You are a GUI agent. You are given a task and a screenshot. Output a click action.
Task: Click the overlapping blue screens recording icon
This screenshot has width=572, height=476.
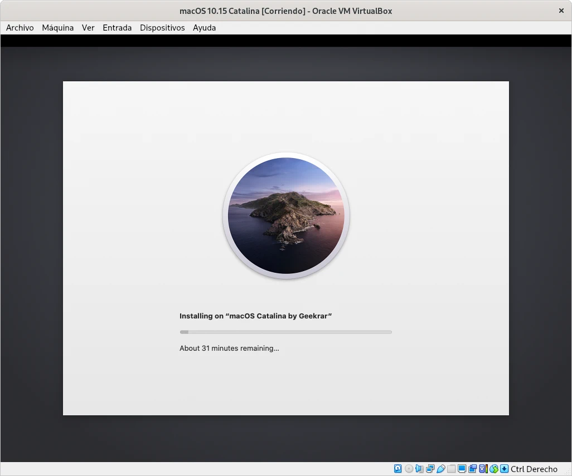pyautogui.click(x=473, y=469)
